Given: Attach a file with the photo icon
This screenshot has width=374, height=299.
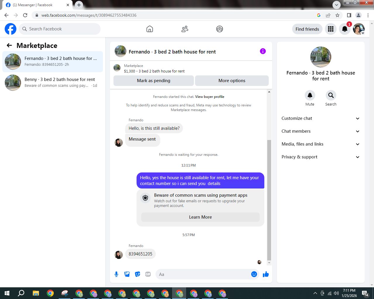Looking at the screenshot, I should tap(127, 274).
